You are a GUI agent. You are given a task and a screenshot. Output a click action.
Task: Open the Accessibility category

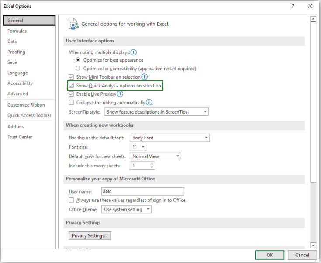[x=29, y=83]
